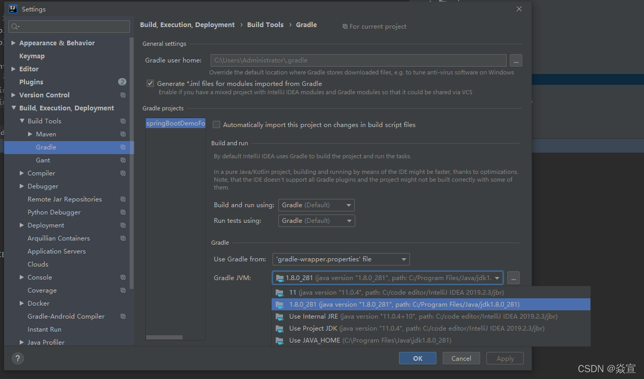Click JDK folder icon for Use Internal JRE
Viewport: 644px width, 379px height.
(279, 317)
